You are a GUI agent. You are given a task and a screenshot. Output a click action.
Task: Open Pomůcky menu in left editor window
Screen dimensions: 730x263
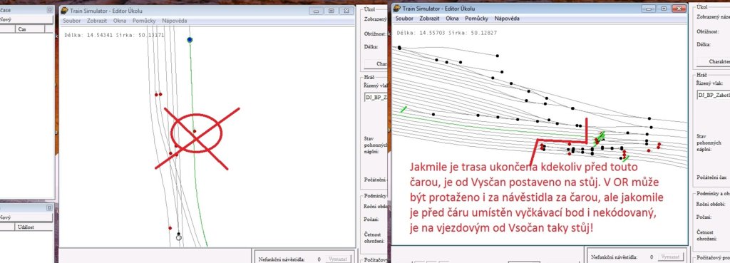point(144,21)
